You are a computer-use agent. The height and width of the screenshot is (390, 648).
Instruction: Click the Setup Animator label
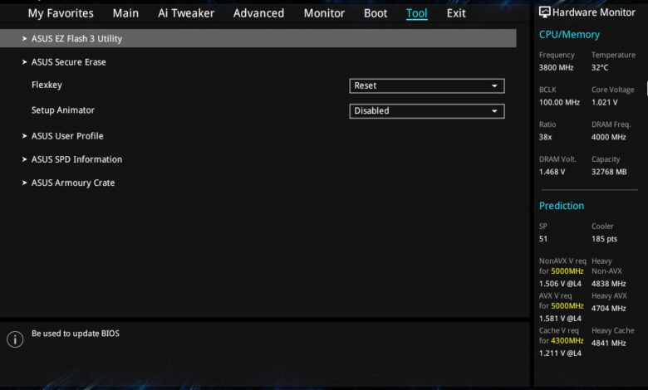click(x=63, y=110)
